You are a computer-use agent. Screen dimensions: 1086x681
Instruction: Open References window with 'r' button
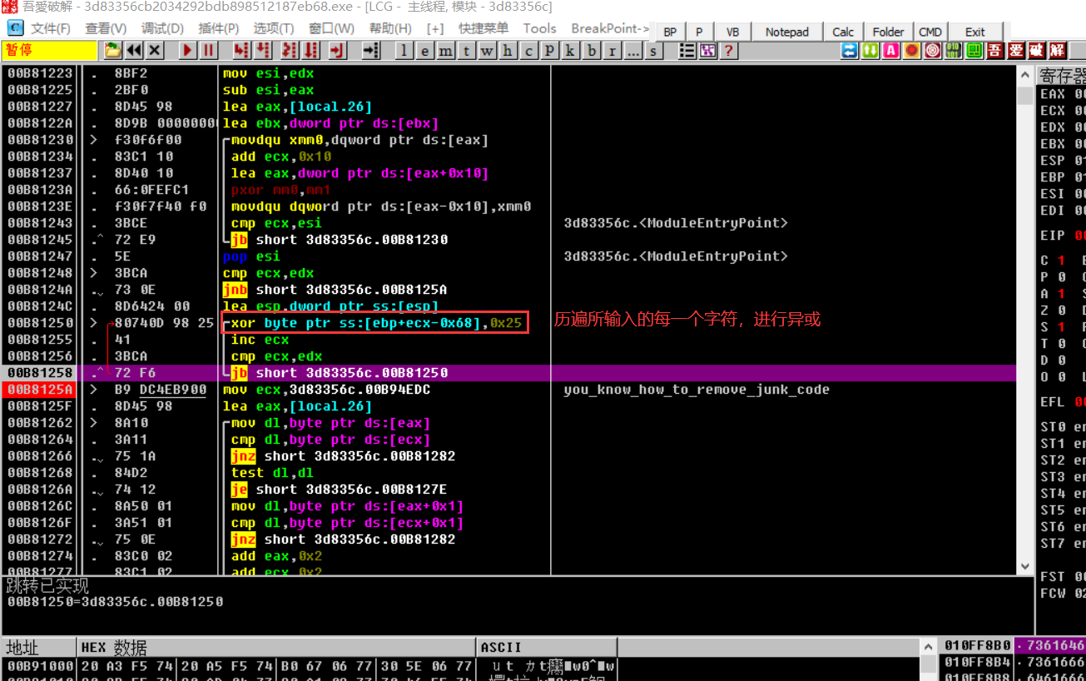coord(612,51)
